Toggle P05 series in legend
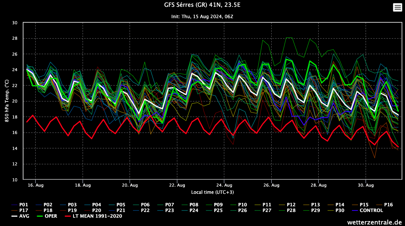Image resolution: width=405 pixels, height=226 pixels. pos(117,204)
